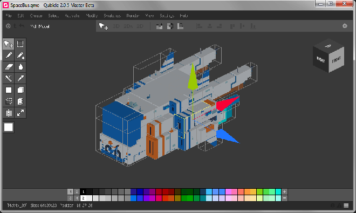The image size is (356, 213).
Task: Click the Size value in the status bar
Action: pyautogui.click(x=43, y=205)
